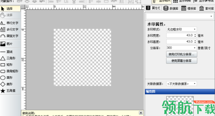Close the 使用说明 help panel
Screen dimensions: 215x116
point(141,113)
